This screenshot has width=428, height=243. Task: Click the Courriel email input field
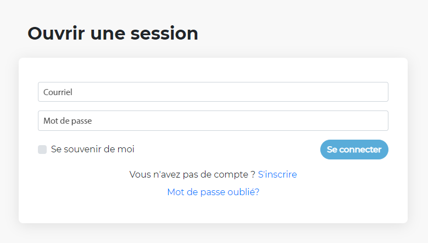coord(213,92)
